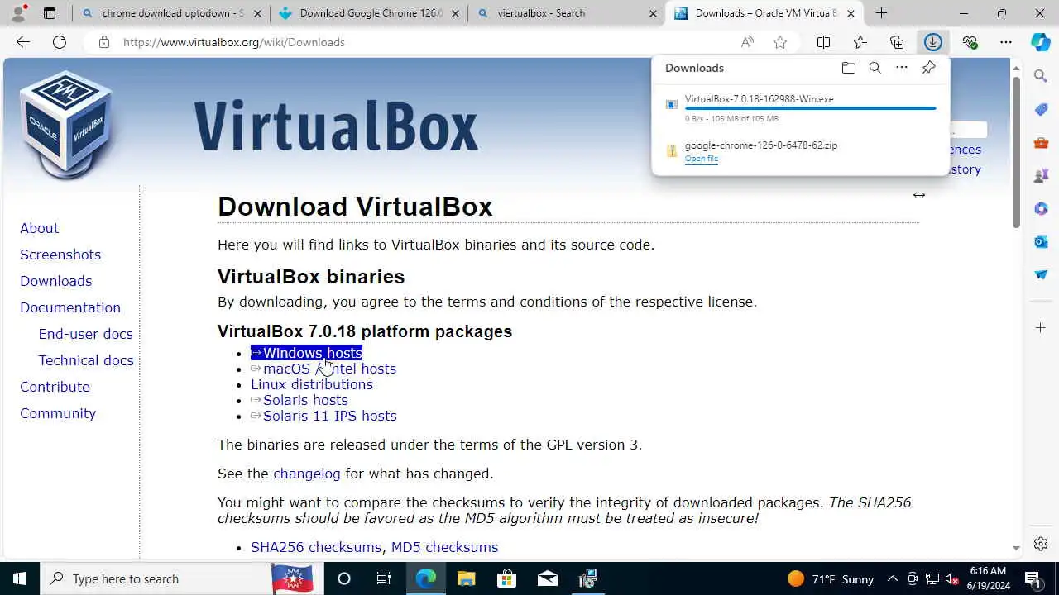Click the Downloads toolbar icon
This screenshot has height=595, width=1059.
[x=933, y=42]
